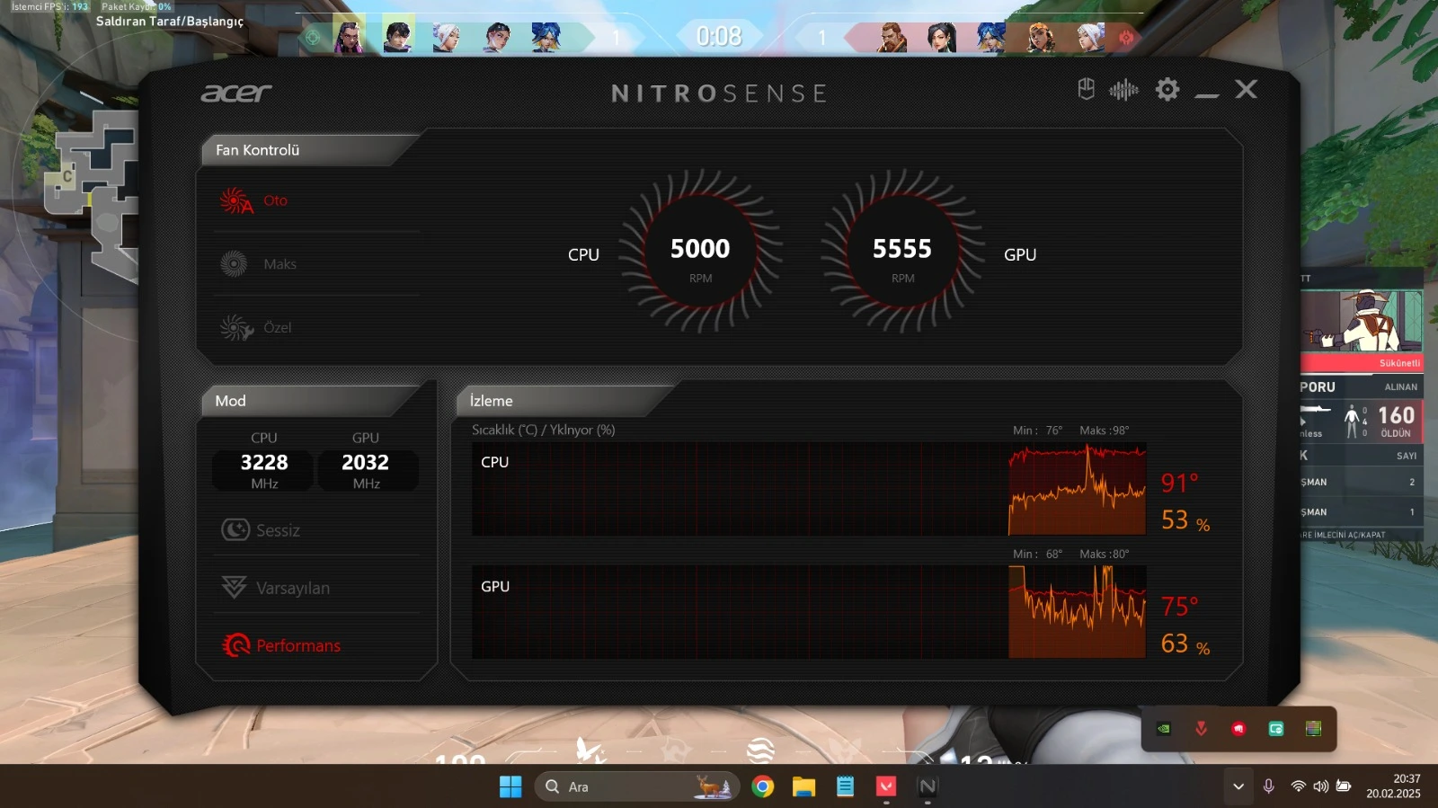Open the audio waveform sound settings icon

click(x=1123, y=90)
